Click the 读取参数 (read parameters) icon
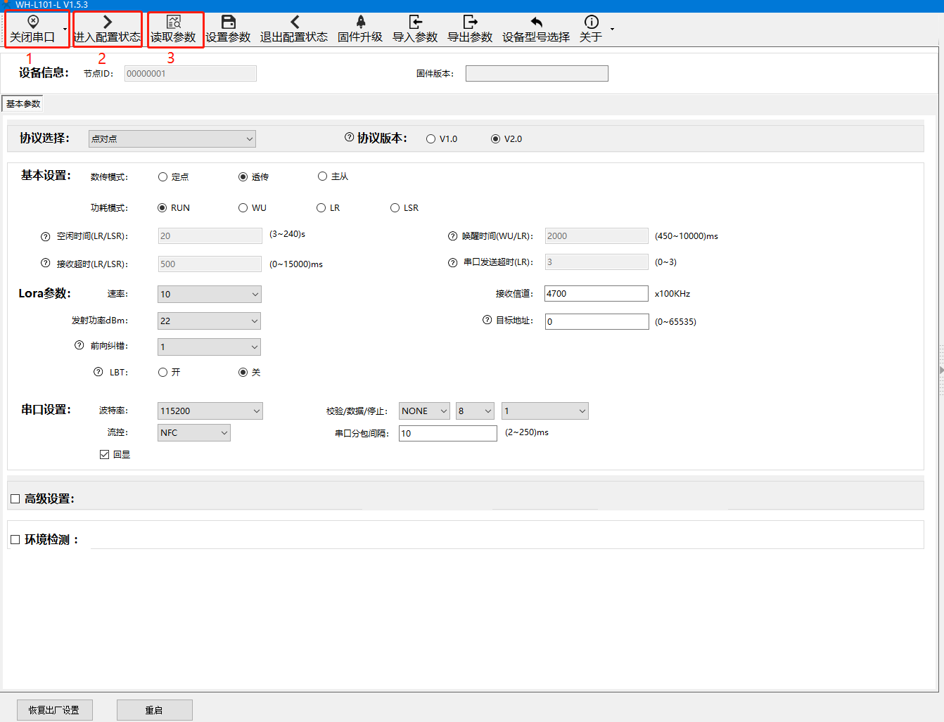The height and width of the screenshot is (722, 944). coord(174,22)
